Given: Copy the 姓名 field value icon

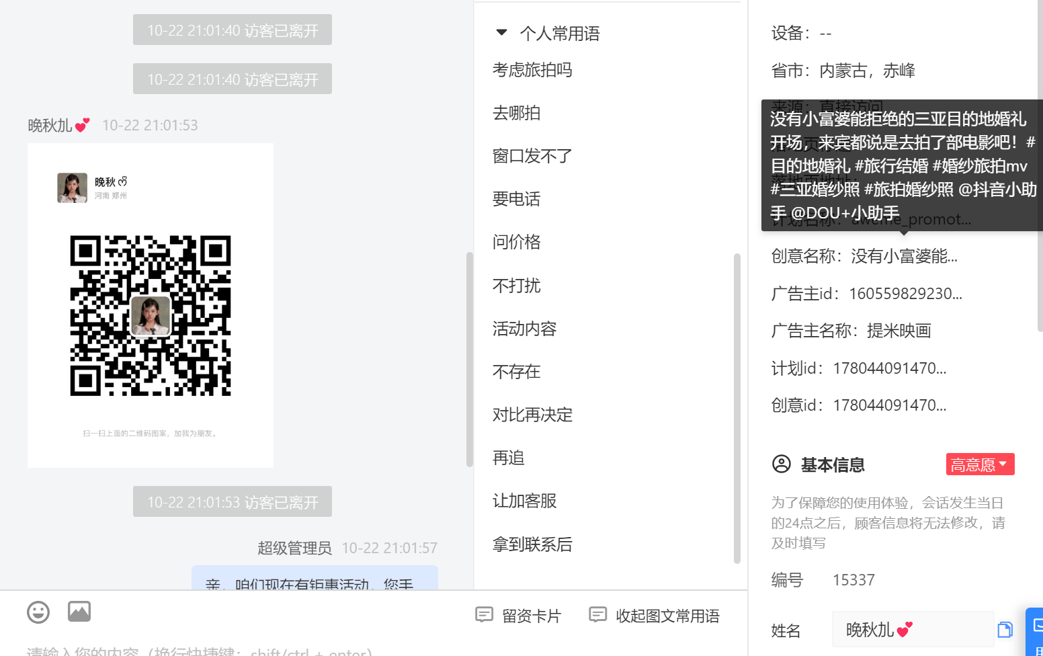Looking at the screenshot, I should point(1005,630).
